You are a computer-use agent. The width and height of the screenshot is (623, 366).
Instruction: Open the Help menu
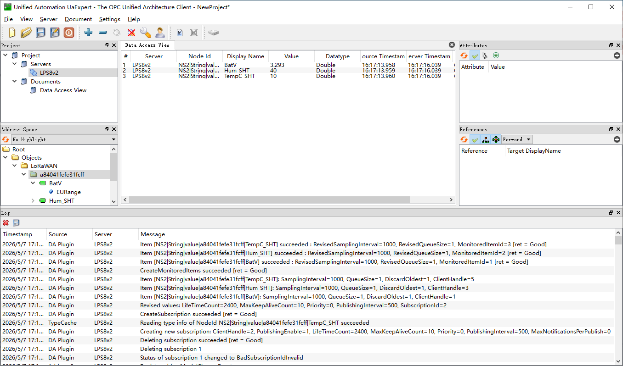click(134, 19)
